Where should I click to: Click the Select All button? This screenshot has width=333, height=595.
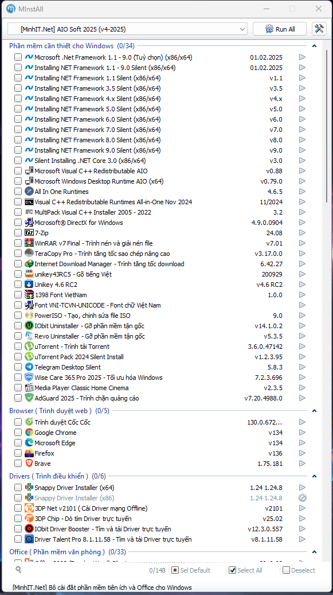point(245,570)
